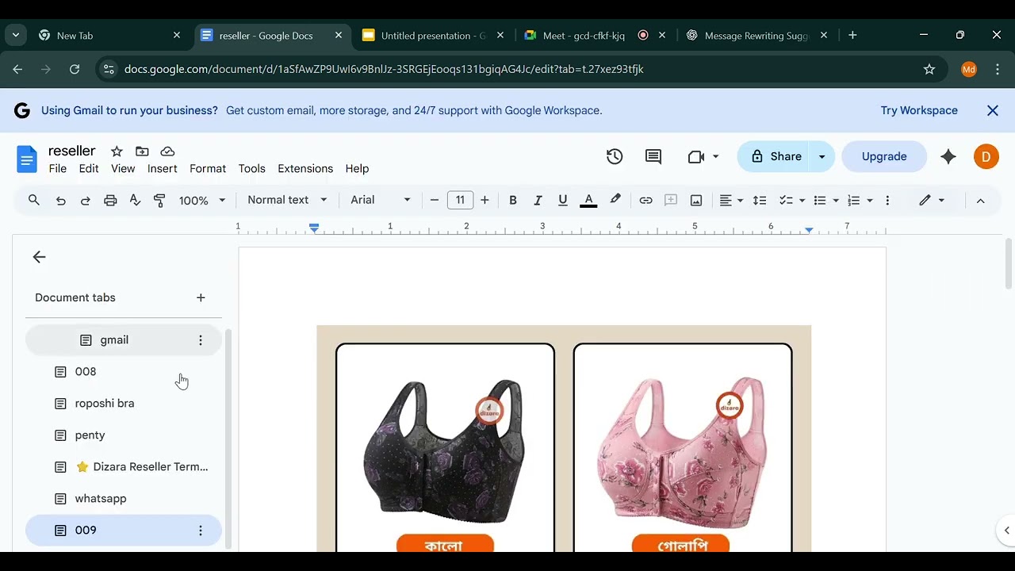Open the Help menu

(x=357, y=169)
